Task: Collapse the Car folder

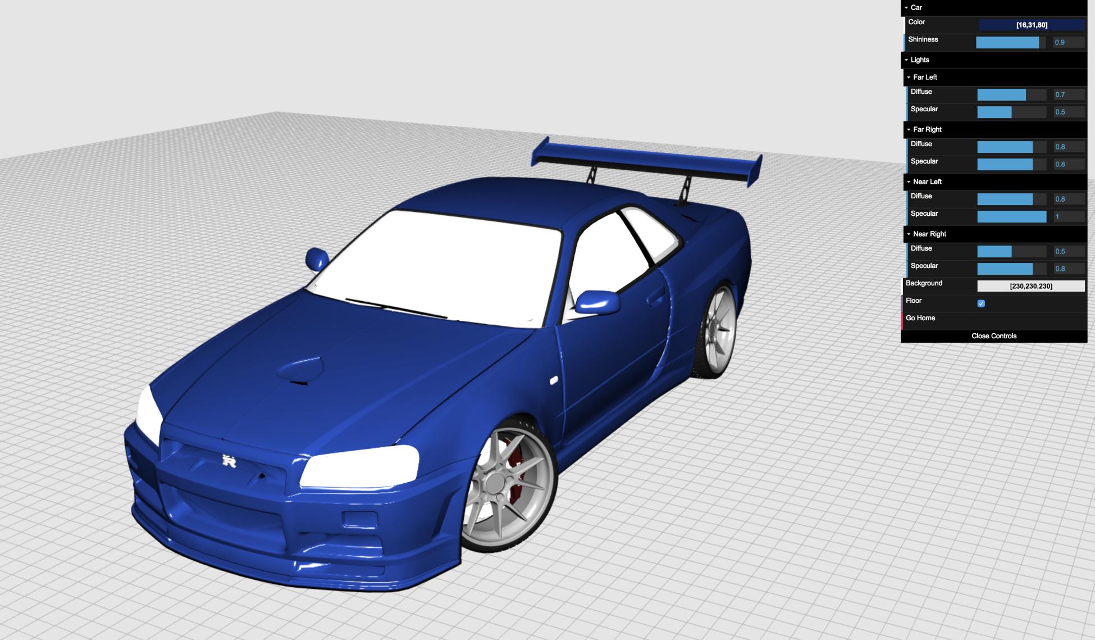Action: [x=916, y=7]
